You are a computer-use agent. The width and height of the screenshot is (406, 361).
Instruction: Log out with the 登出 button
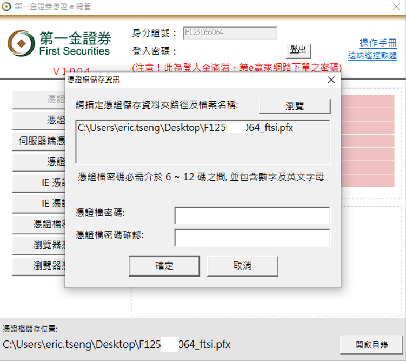pyautogui.click(x=298, y=50)
